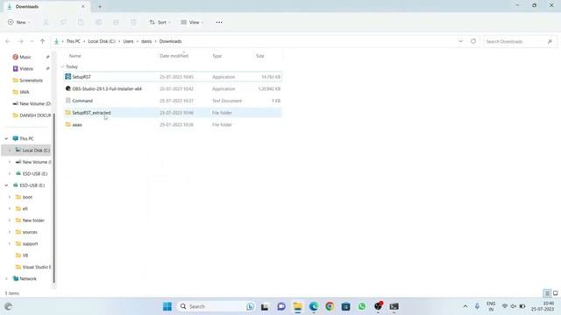The height and width of the screenshot is (315, 561).
Task: Open the New dropdown button
Action: 18,23
